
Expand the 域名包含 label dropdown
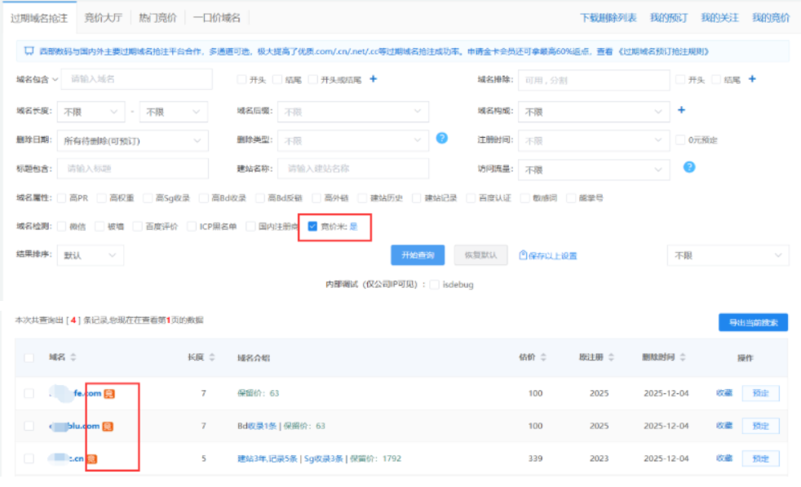coord(38,79)
